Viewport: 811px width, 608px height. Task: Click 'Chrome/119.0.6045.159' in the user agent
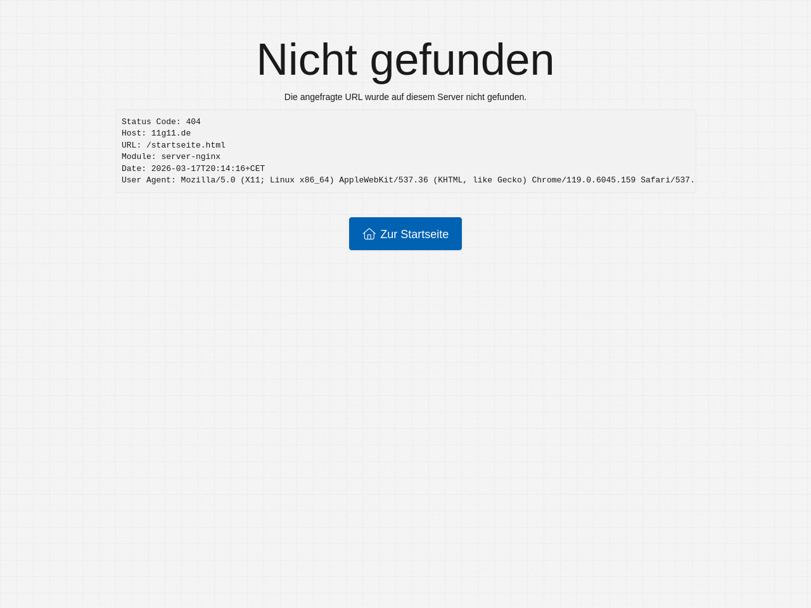(x=584, y=180)
